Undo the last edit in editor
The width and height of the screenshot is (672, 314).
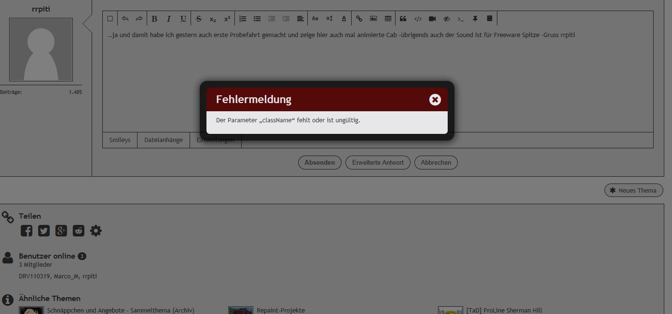(x=125, y=19)
